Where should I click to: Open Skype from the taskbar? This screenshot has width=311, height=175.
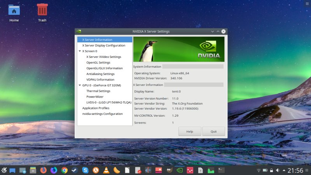(x=85, y=170)
